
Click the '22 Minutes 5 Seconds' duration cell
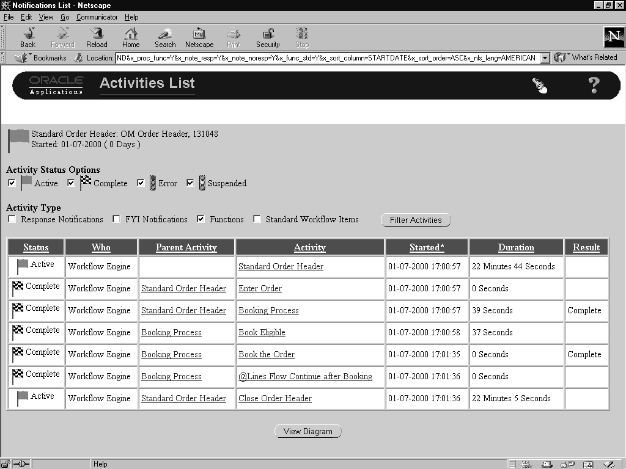[x=516, y=398]
